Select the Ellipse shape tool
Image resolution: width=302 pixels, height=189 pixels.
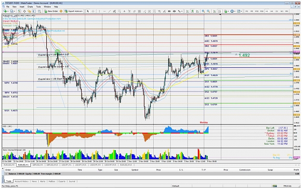pos(174,11)
